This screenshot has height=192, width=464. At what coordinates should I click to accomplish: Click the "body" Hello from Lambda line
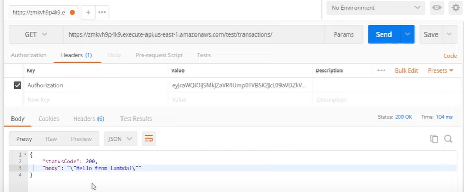[92, 169]
